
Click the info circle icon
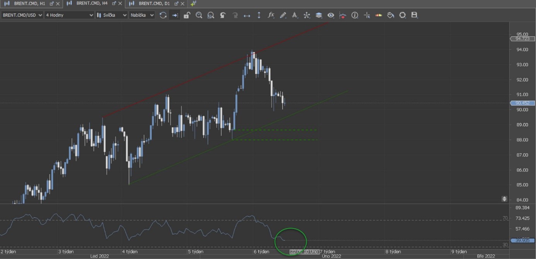click(x=355, y=15)
